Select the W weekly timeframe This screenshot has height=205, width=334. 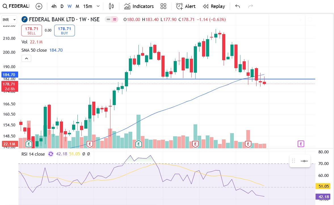(x=70, y=7)
